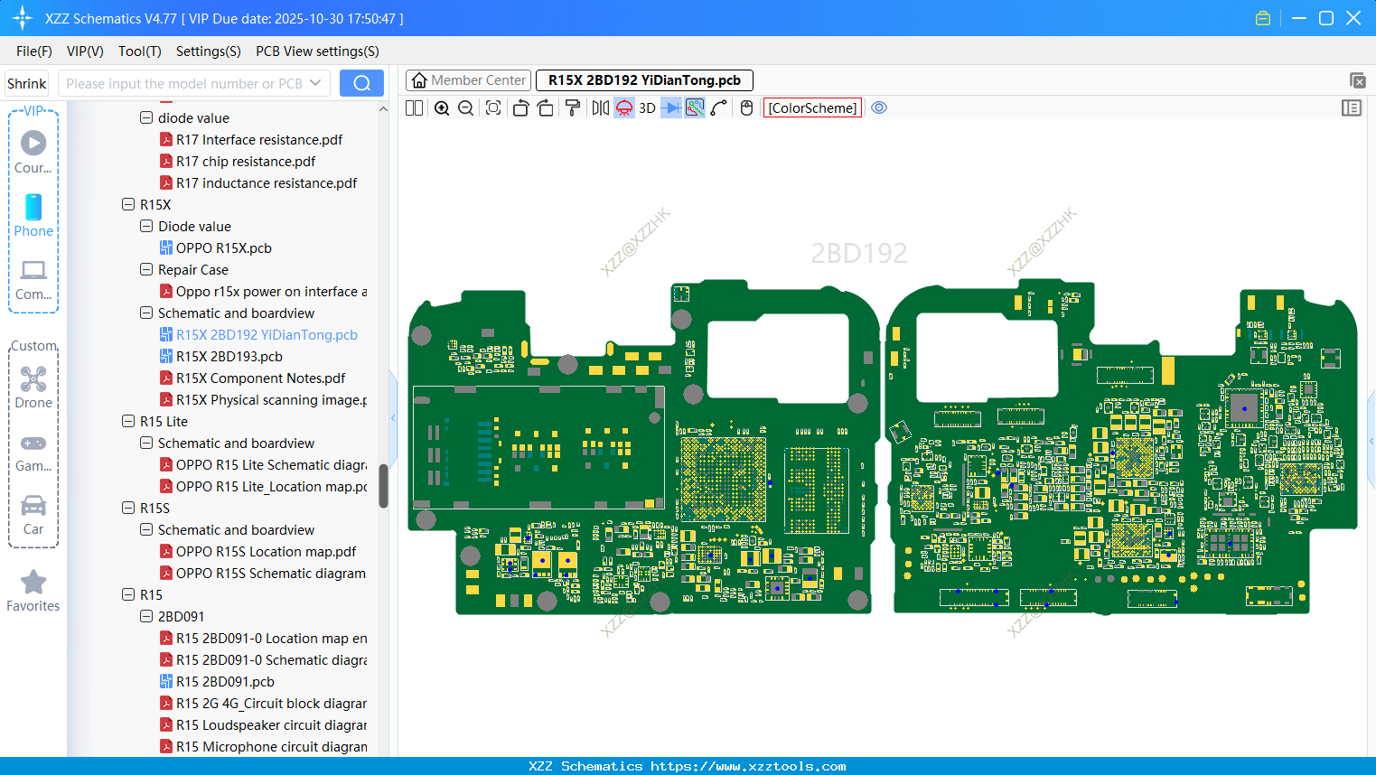
Task: Toggle the eye visibility icon beside ColorScheme
Action: [x=879, y=107]
